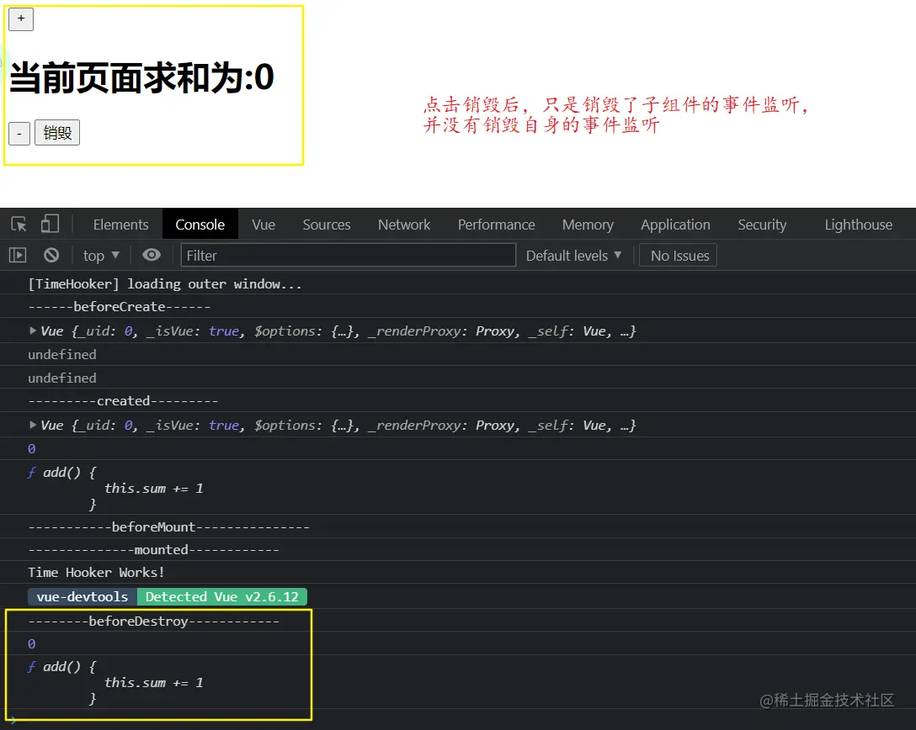
Task: Expand the Vue object under created
Action: coord(33,426)
